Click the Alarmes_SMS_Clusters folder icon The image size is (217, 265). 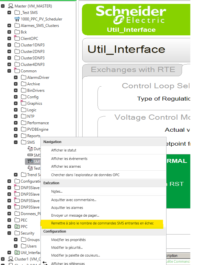tap(17, 26)
